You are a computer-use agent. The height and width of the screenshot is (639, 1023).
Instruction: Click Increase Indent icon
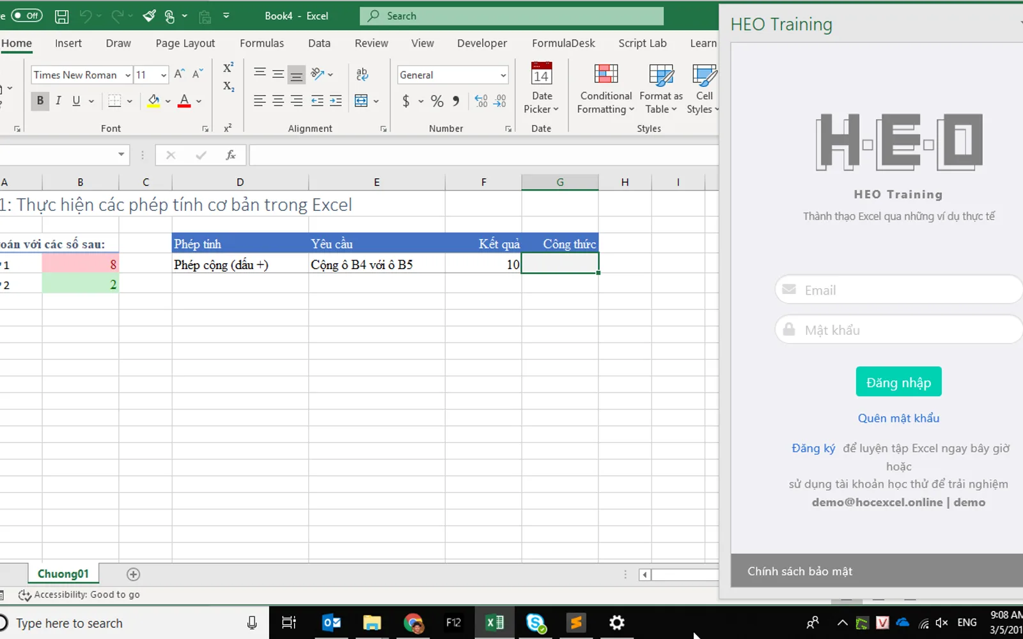(x=336, y=100)
